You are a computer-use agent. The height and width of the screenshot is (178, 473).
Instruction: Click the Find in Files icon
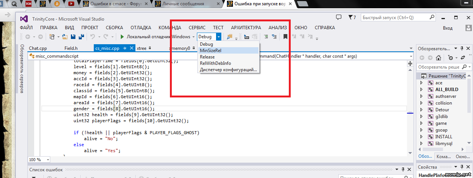pyautogui.click(x=230, y=37)
